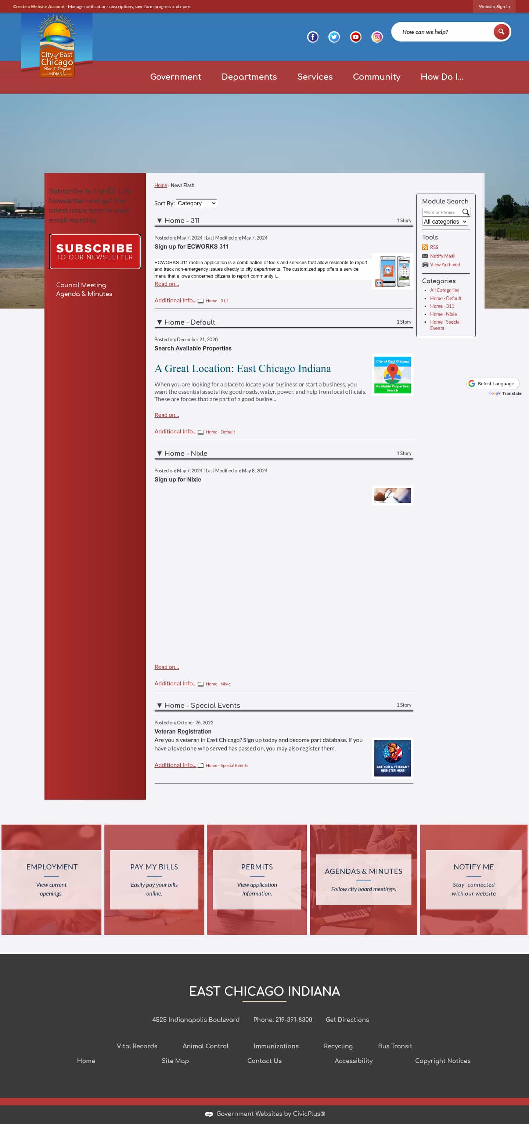Click Contact Us footer link
The width and height of the screenshot is (529, 1124).
(x=264, y=1061)
